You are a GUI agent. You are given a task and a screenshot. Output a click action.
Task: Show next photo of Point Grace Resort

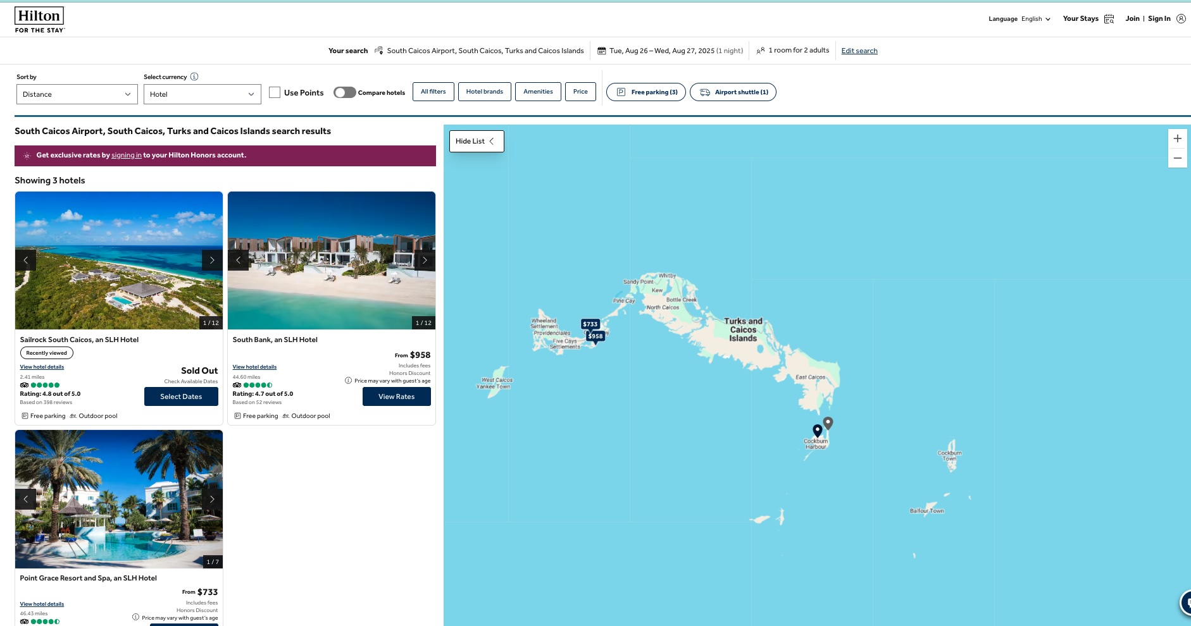point(212,499)
